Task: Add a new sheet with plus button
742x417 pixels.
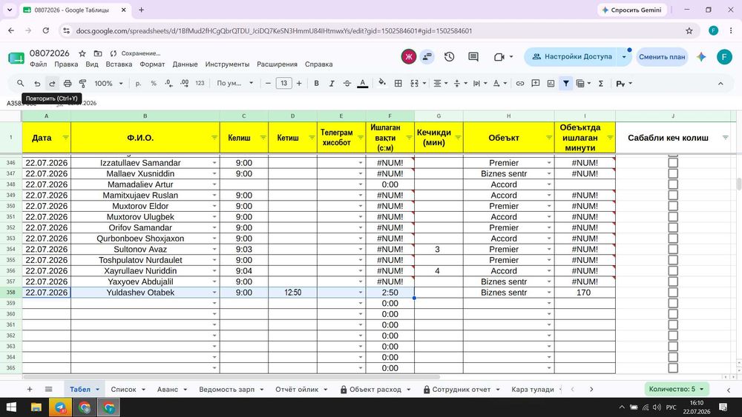Action: 30,389
